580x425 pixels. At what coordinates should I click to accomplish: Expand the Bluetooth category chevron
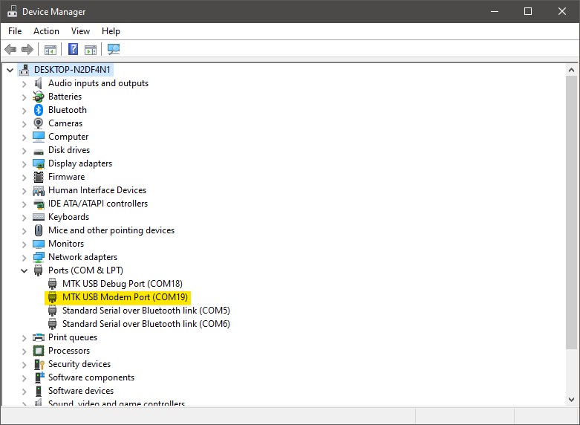coord(24,110)
